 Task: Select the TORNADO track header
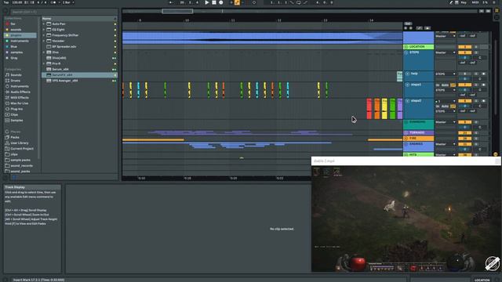coord(418,132)
